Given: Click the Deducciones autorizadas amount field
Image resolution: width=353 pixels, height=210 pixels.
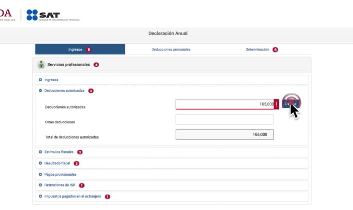Looking at the screenshot, I should (x=225, y=104).
